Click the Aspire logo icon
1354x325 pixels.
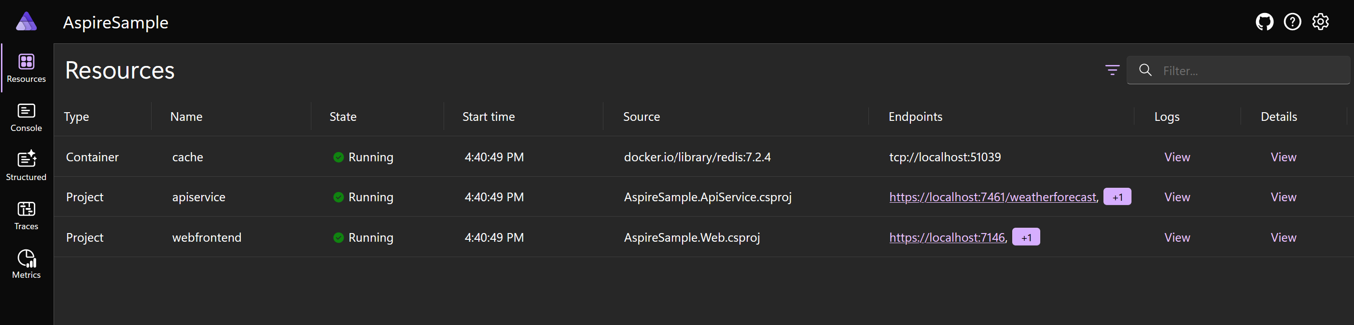26,22
